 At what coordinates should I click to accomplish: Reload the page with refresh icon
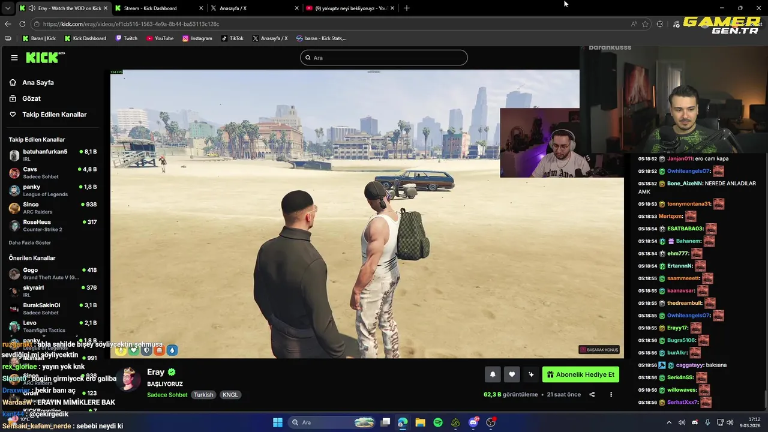coord(22,24)
